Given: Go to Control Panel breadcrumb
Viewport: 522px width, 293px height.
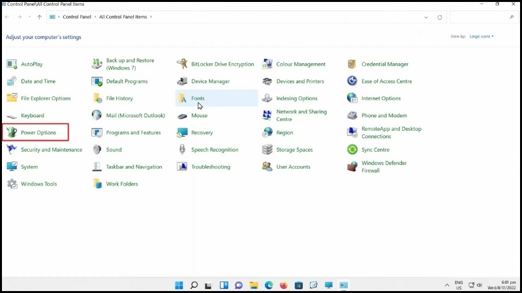Looking at the screenshot, I should tap(77, 17).
